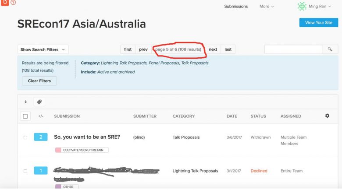342x190 pixels.
Task: Sort by the DATE column header
Action: [232, 116]
